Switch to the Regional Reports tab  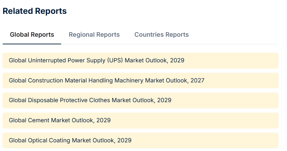(94, 35)
